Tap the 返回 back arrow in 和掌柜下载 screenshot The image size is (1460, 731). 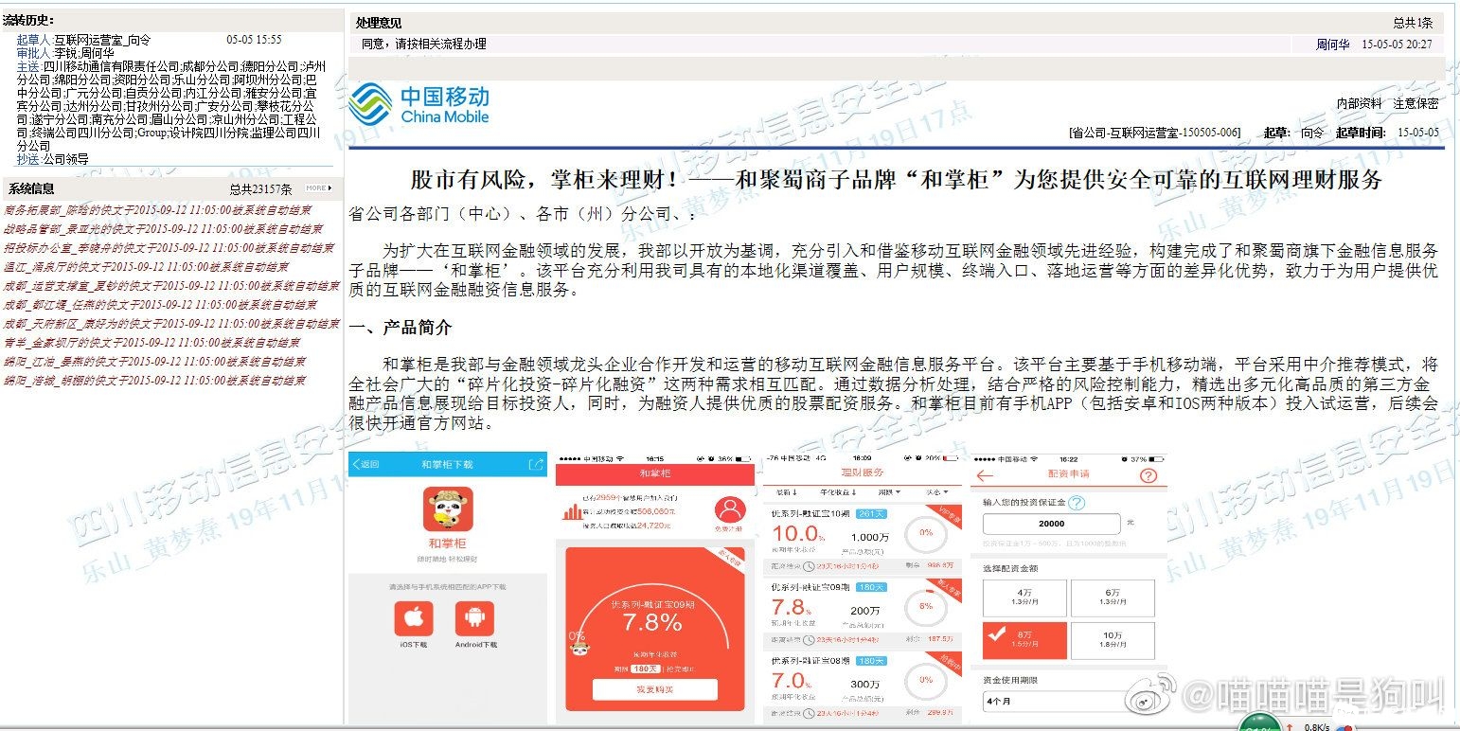[x=365, y=465]
